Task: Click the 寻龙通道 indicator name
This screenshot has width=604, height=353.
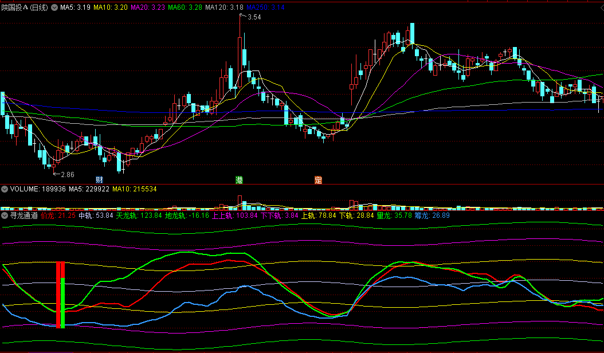Action: 24,215
